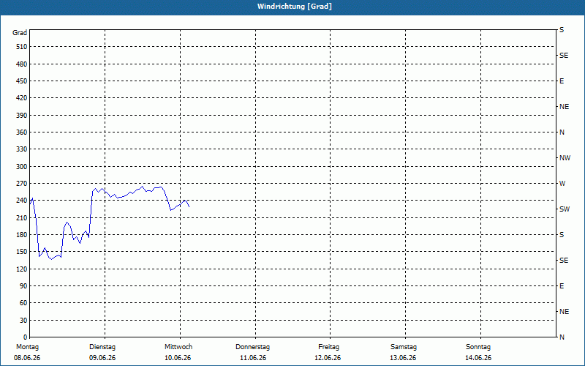Viewport: 585px width, 366px height.
Task: Click the SW compass label
Action: coord(565,209)
